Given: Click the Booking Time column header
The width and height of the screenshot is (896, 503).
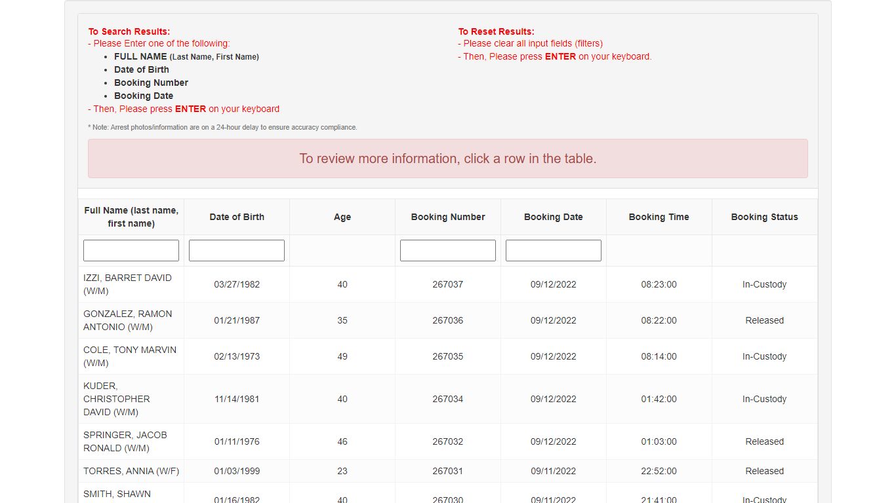Looking at the screenshot, I should pyautogui.click(x=659, y=217).
